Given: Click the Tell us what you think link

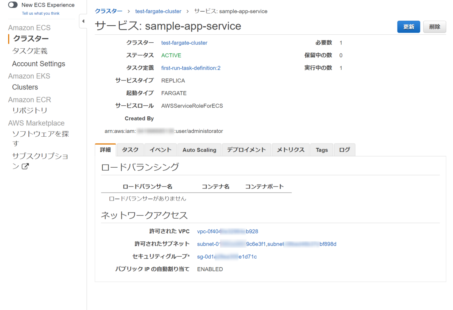Looking at the screenshot, I should pos(40,13).
